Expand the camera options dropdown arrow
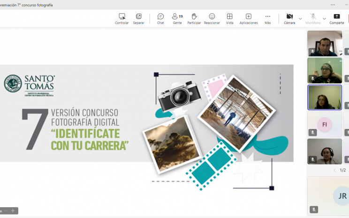The width and height of the screenshot is (349, 218). (x=300, y=19)
